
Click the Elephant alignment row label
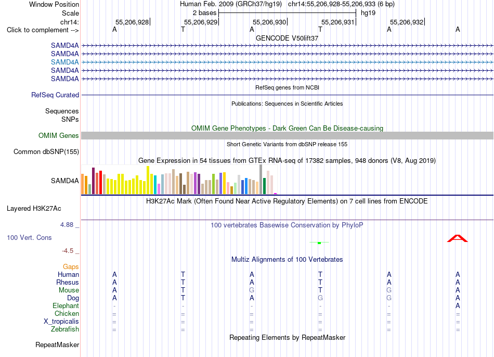click(x=66, y=306)
